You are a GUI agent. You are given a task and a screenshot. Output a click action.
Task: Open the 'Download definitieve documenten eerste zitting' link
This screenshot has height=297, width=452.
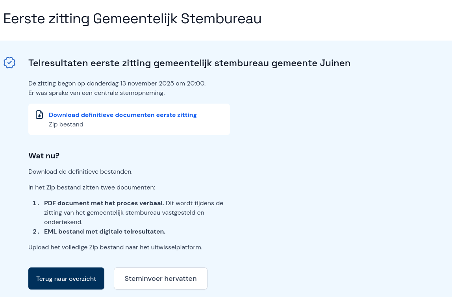pyautogui.click(x=122, y=115)
